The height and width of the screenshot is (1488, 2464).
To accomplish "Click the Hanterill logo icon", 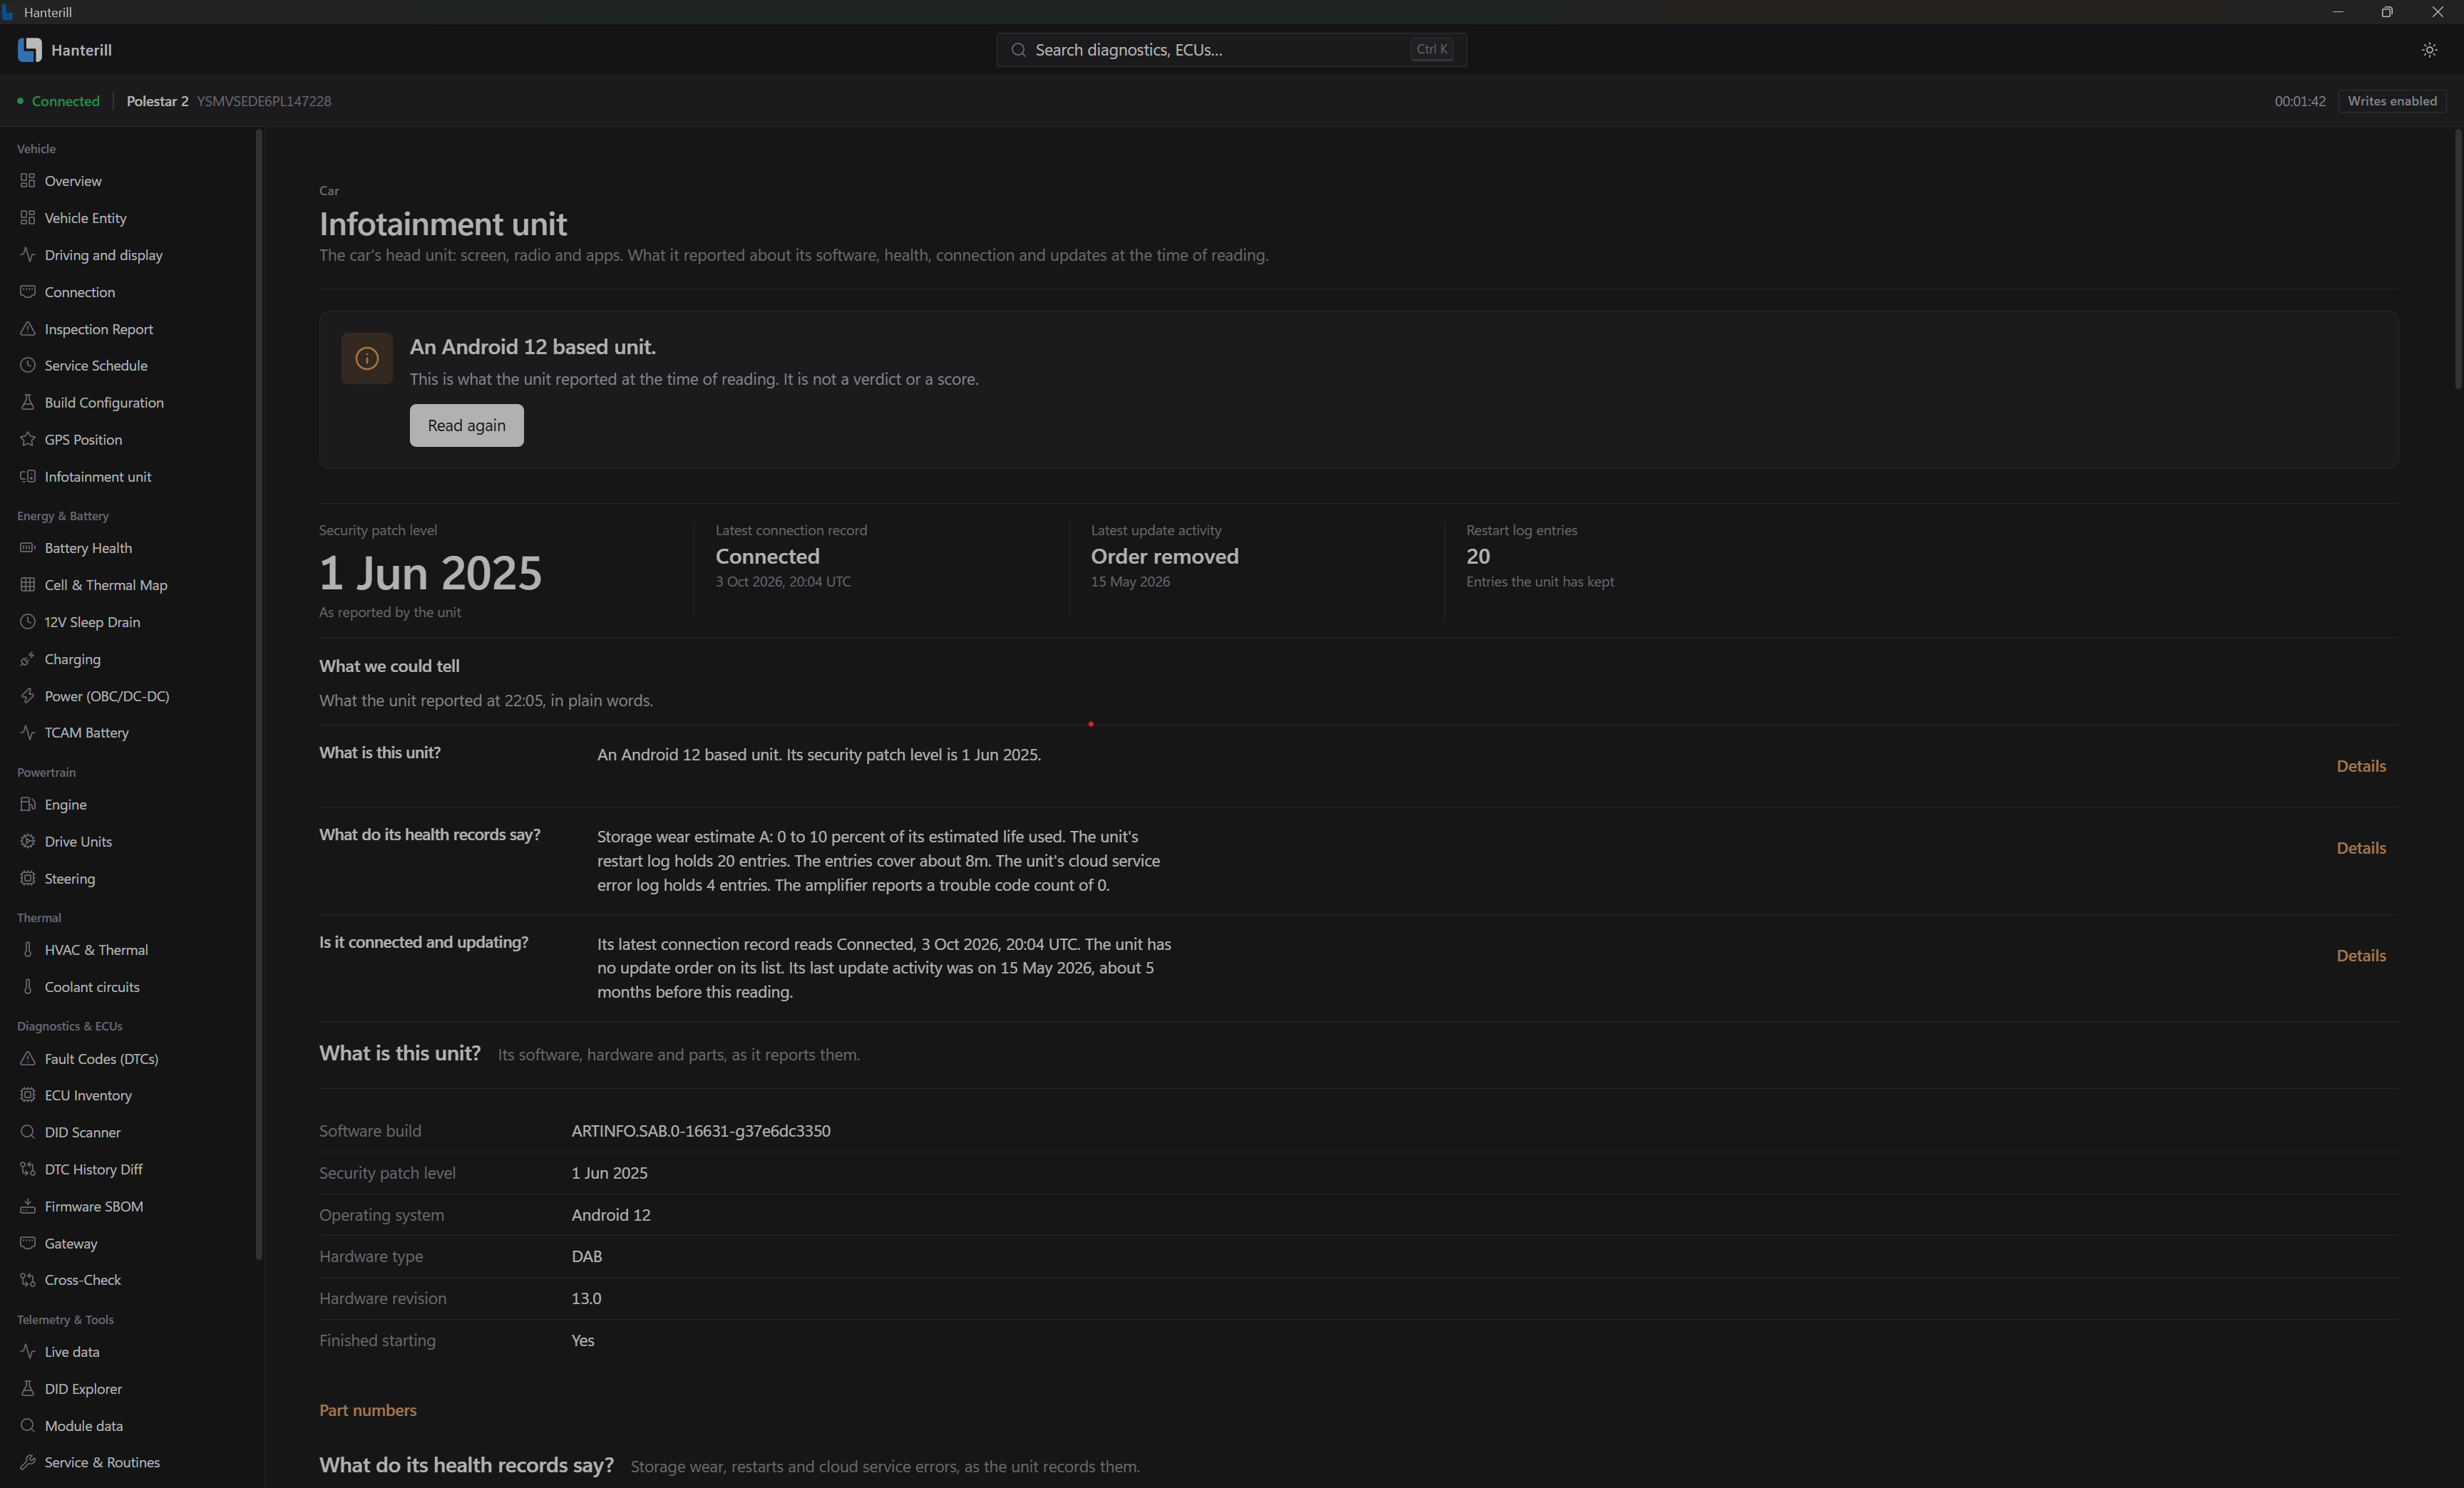I will [29, 50].
